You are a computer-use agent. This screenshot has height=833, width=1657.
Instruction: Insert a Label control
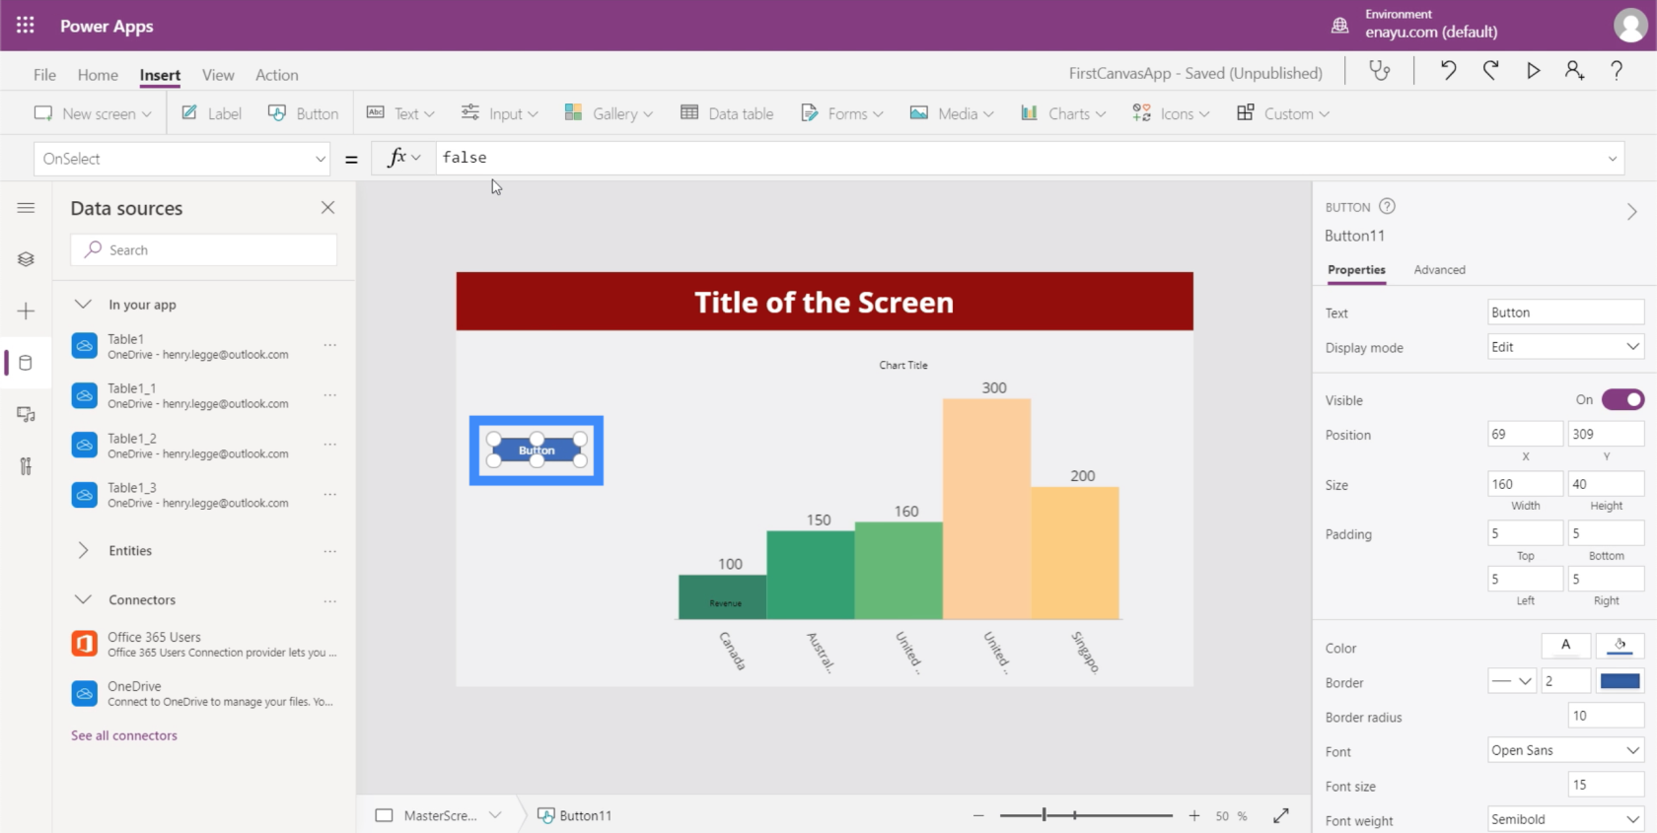point(211,113)
